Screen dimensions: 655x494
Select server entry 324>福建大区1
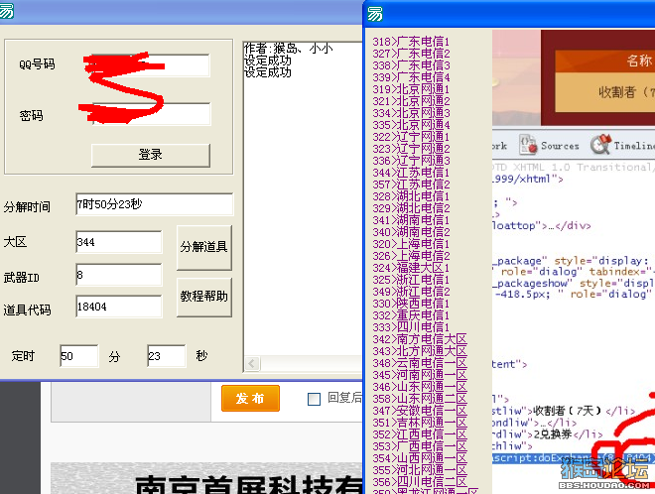coord(411,268)
